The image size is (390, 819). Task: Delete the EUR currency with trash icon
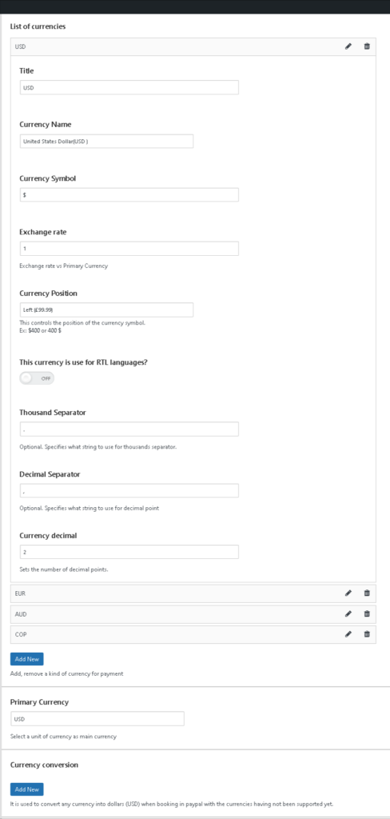[367, 593]
